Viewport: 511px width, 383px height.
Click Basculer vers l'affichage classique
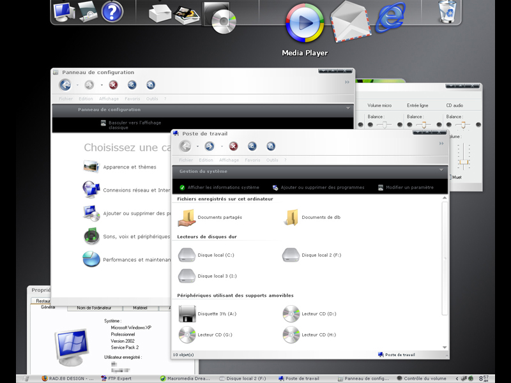point(131,125)
